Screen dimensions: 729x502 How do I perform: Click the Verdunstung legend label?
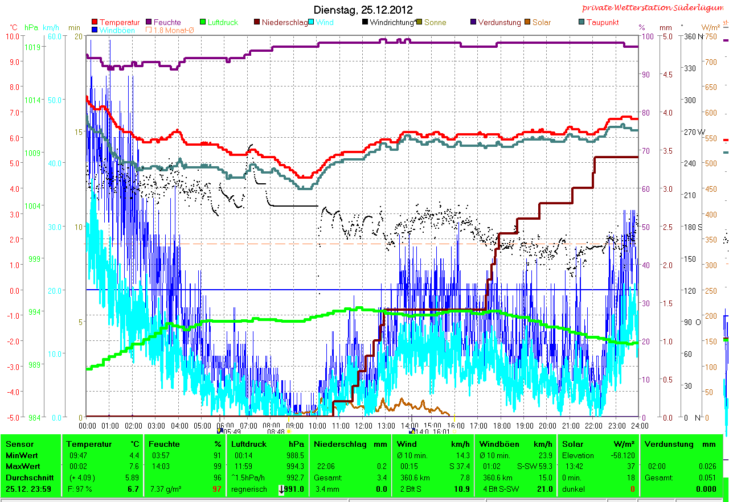point(499,22)
